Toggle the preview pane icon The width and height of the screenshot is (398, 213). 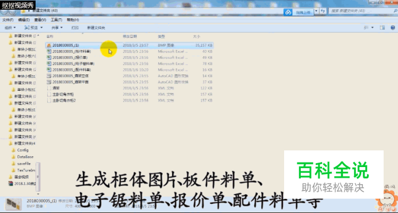point(382,28)
